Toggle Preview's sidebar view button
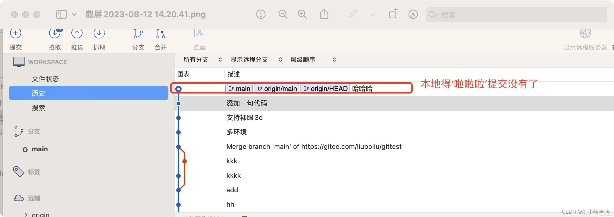 [x=62, y=14]
